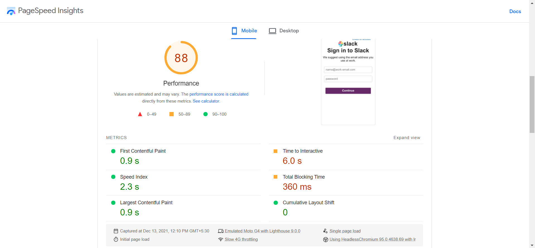This screenshot has width=535, height=248.
Task: Open 'performance score is calculated' link
Action: pos(219,94)
